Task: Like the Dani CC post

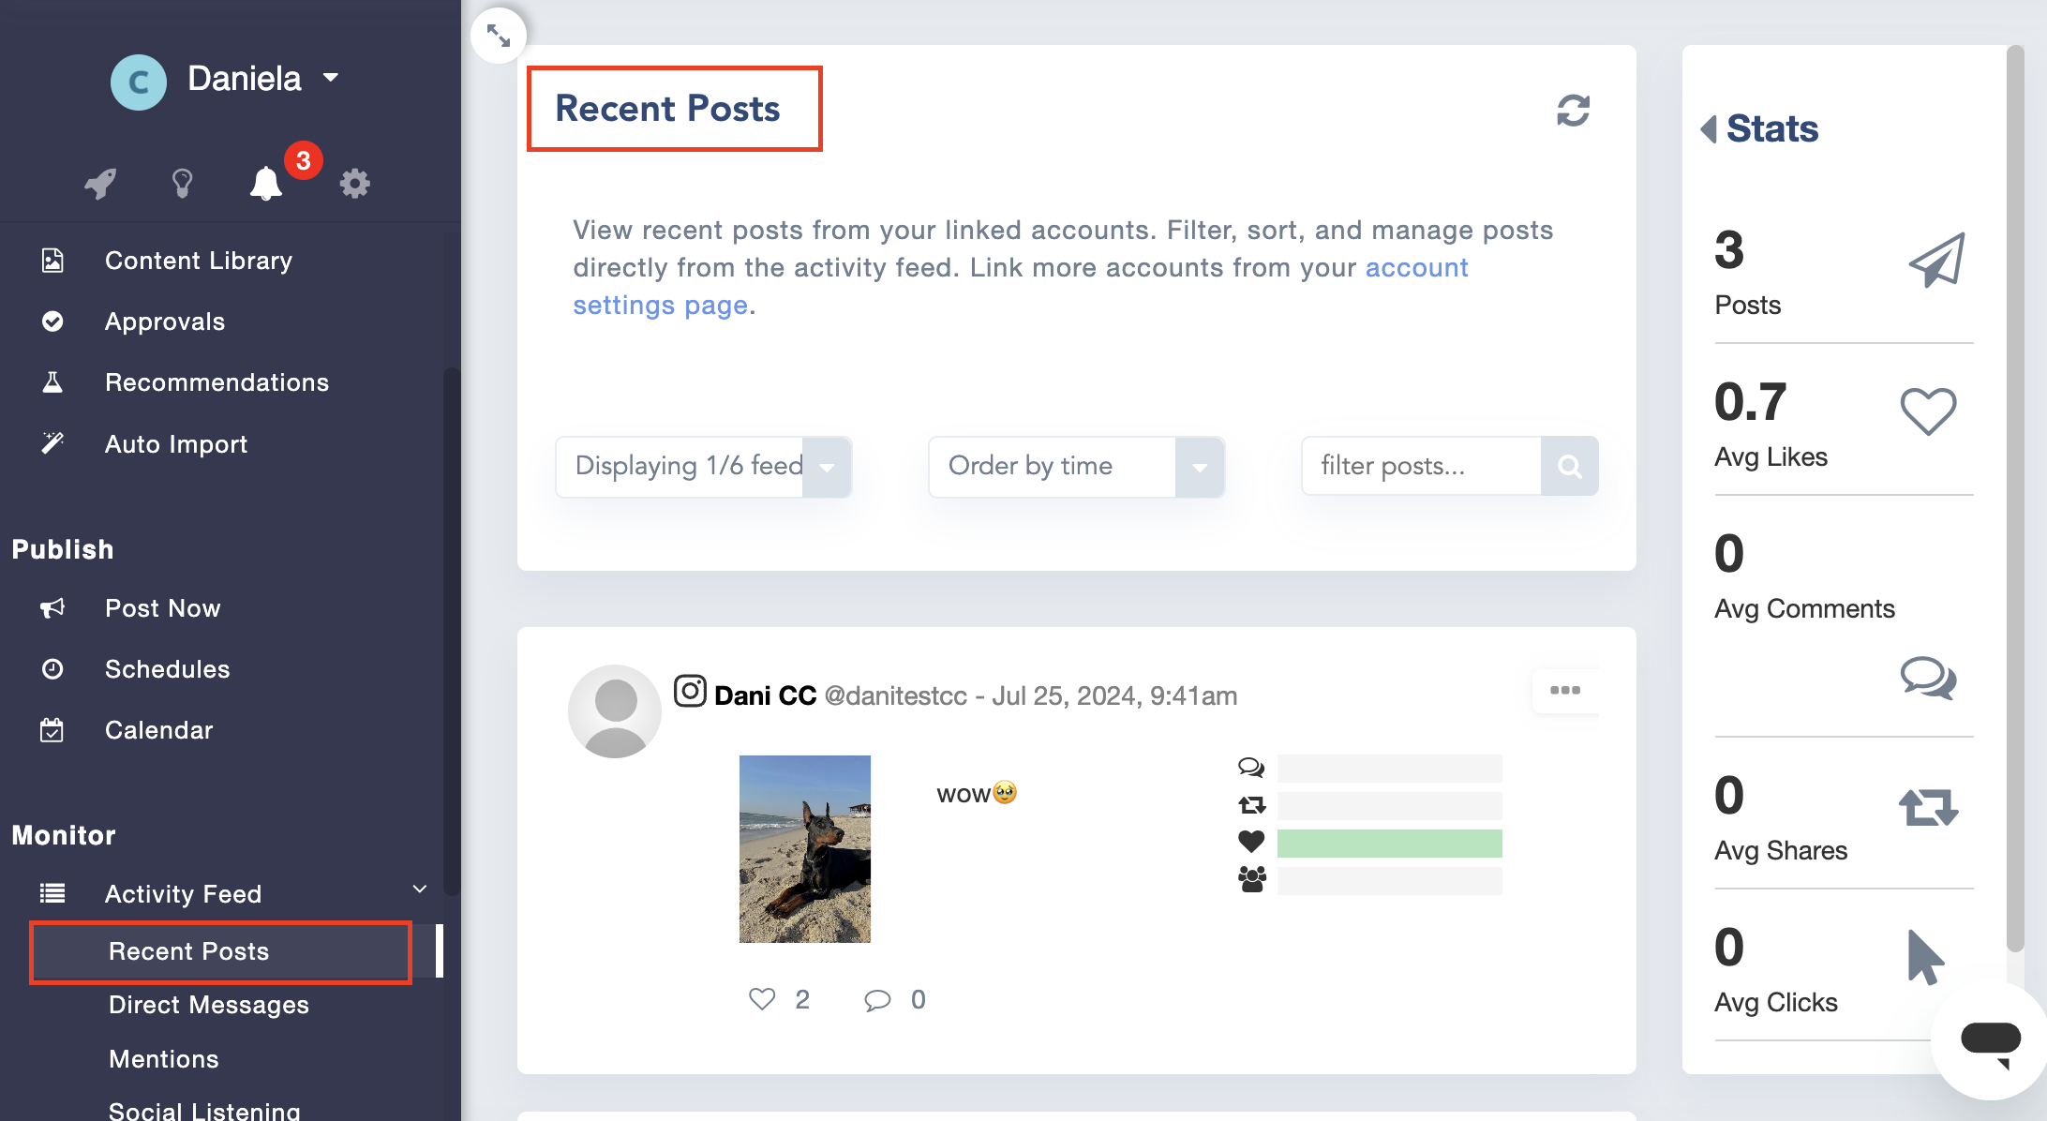Action: click(761, 999)
